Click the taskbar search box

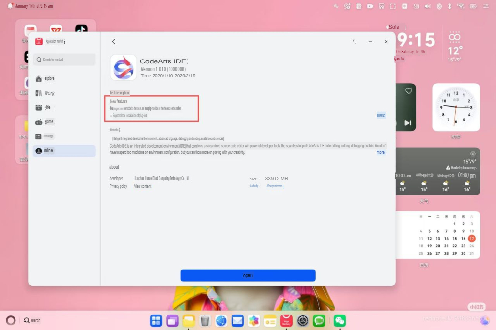pyautogui.click(x=32, y=320)
